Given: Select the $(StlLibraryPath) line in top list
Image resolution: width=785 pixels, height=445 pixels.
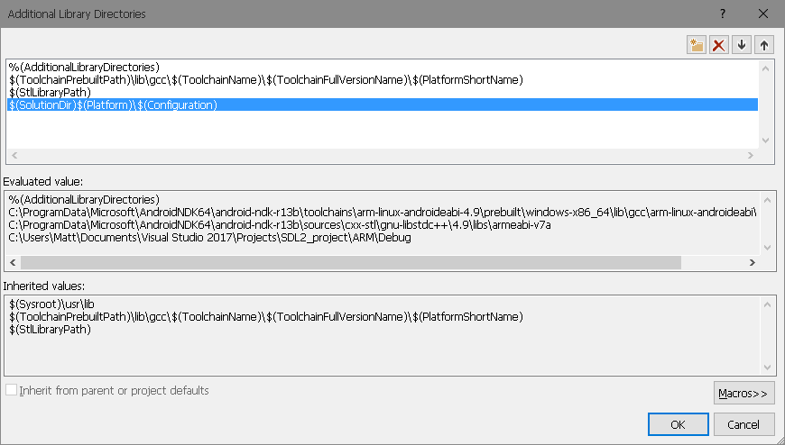Looking at the screenshot, I should 51,93.
